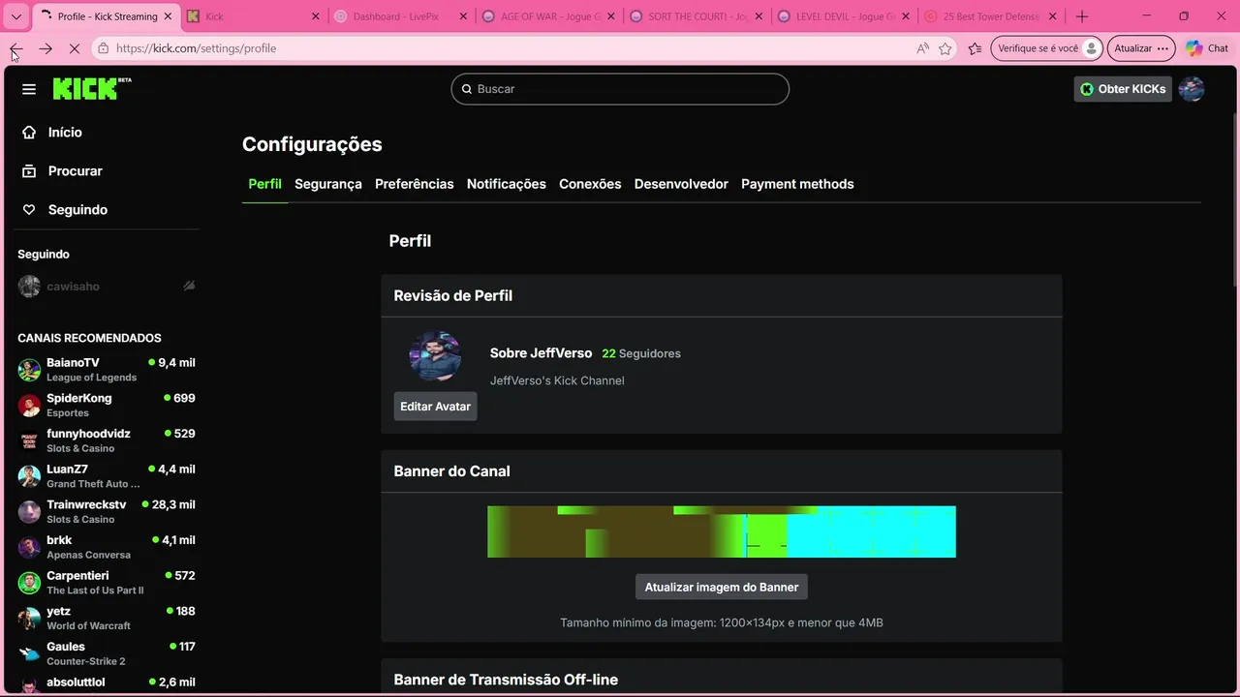Open the browser favorites list icon
1240x697 pixels.
975,48
